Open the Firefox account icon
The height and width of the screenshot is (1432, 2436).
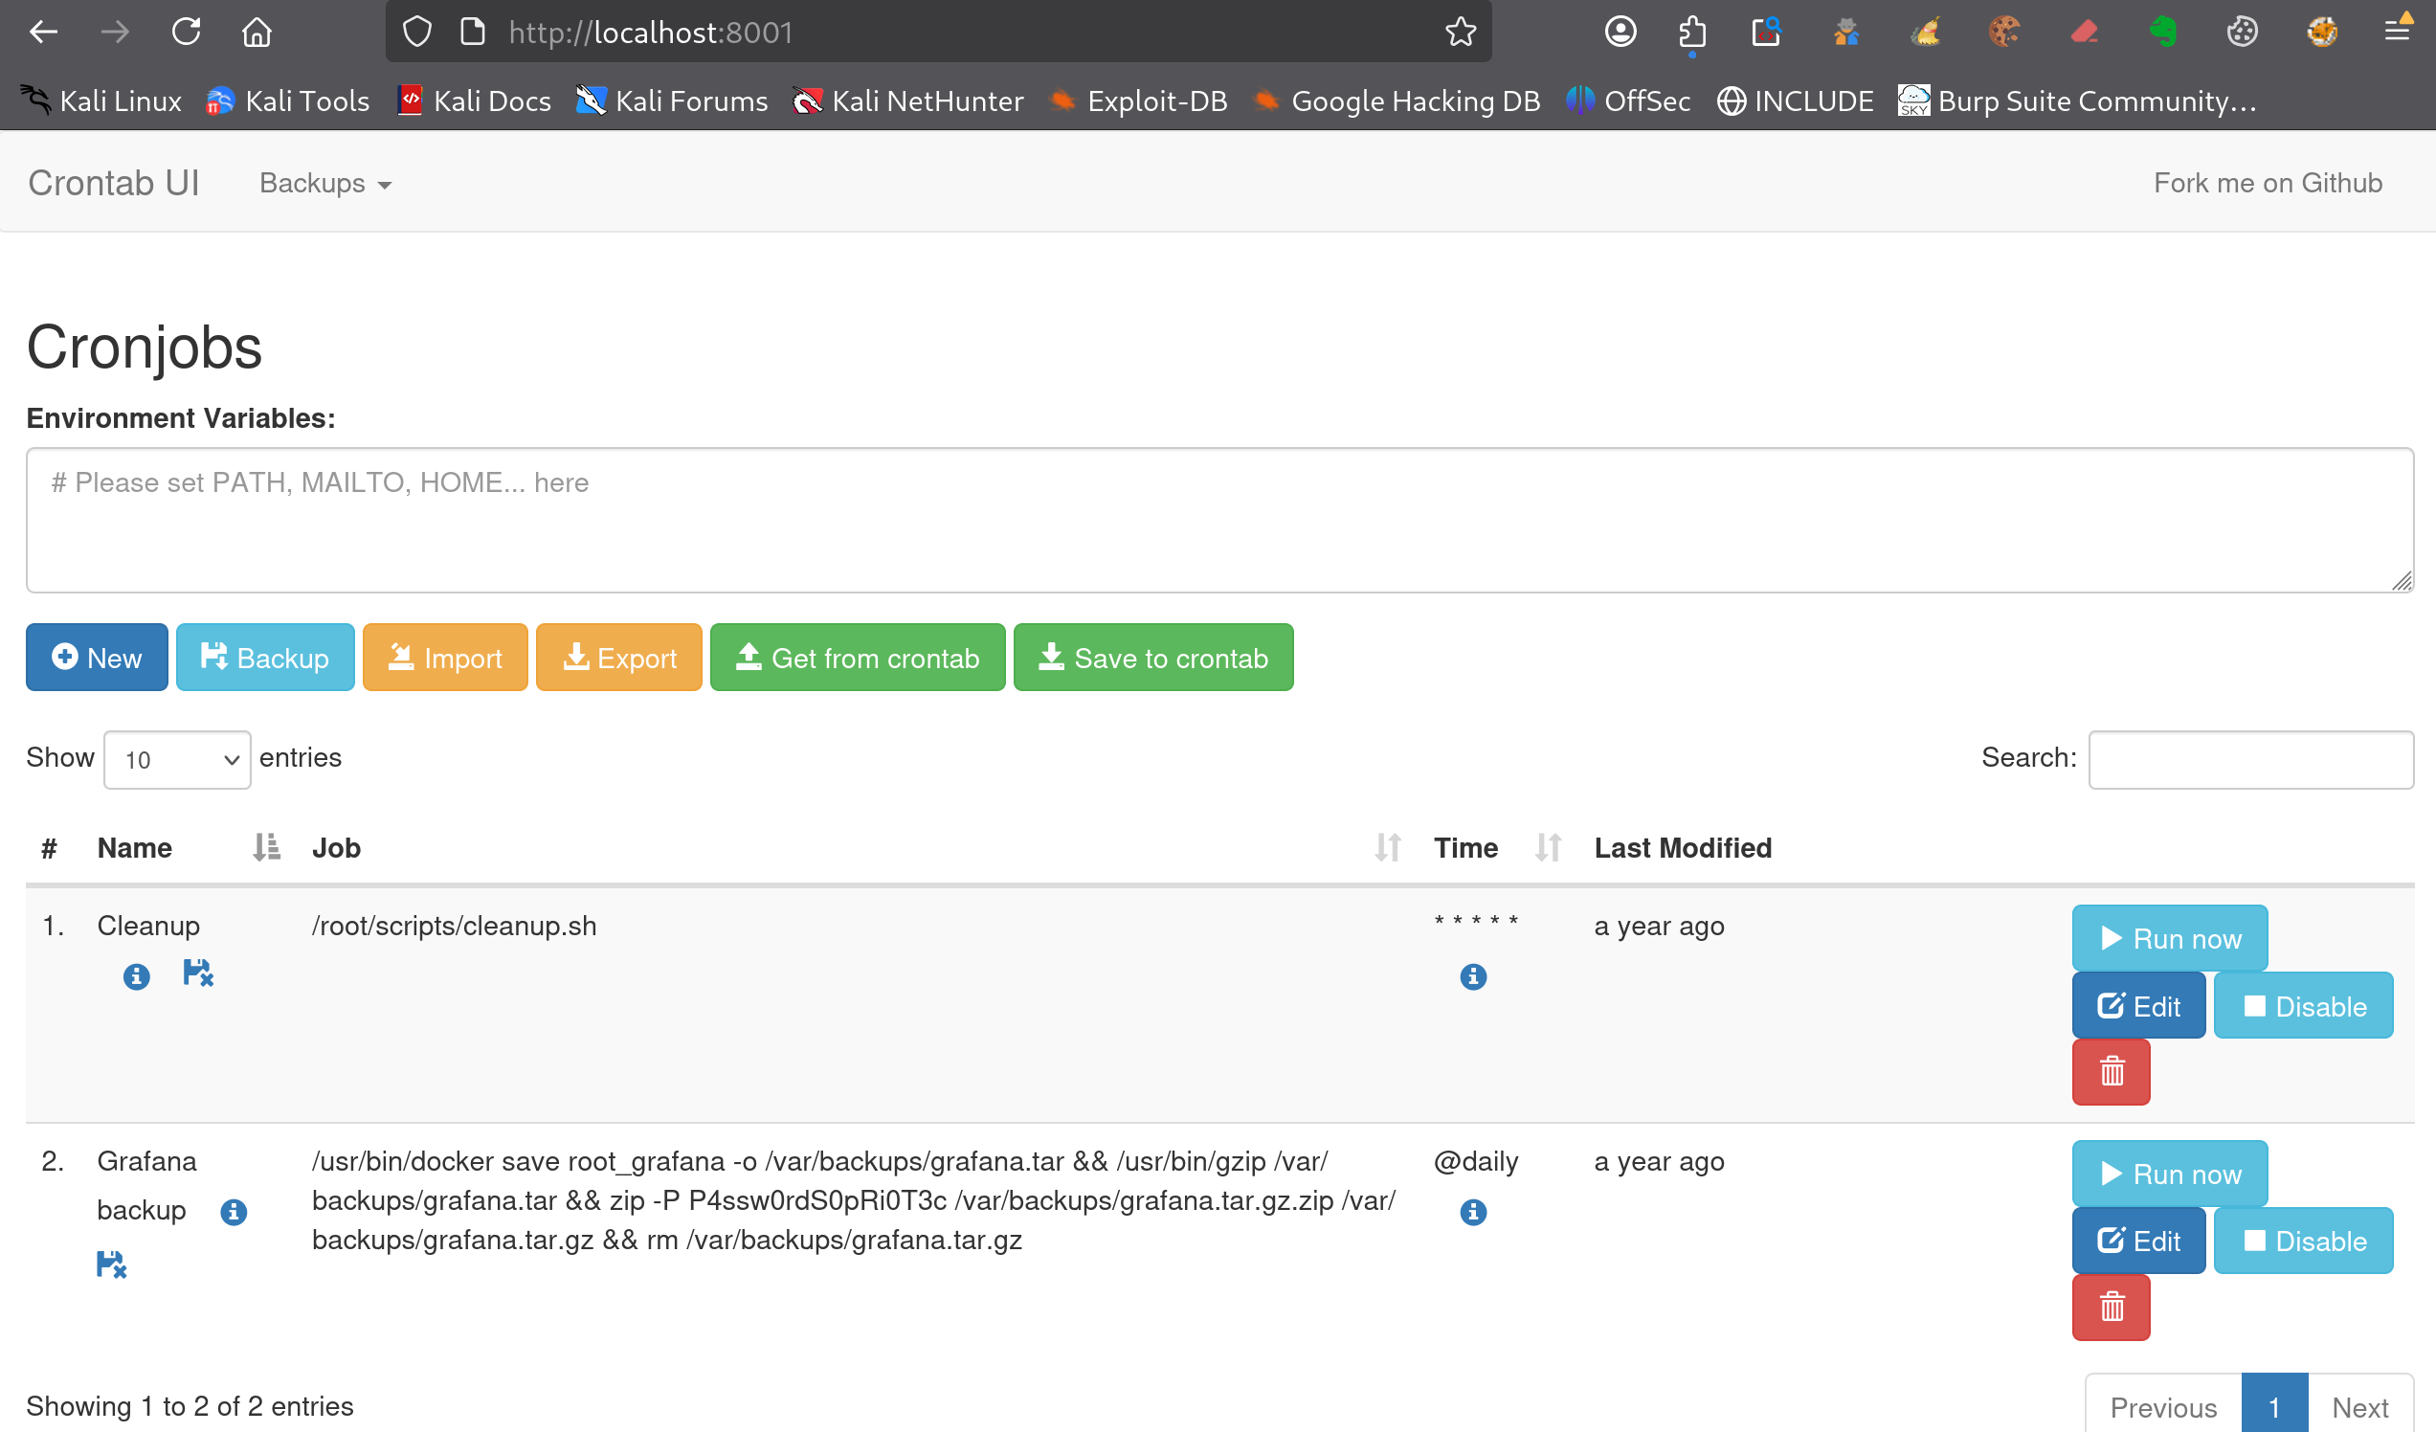[1620, 32]
